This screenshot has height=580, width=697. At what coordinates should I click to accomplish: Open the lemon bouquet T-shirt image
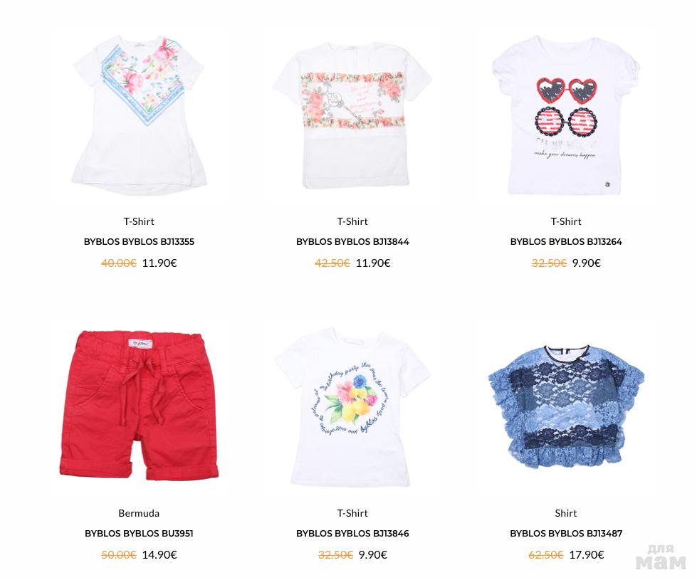click(352, 406)
